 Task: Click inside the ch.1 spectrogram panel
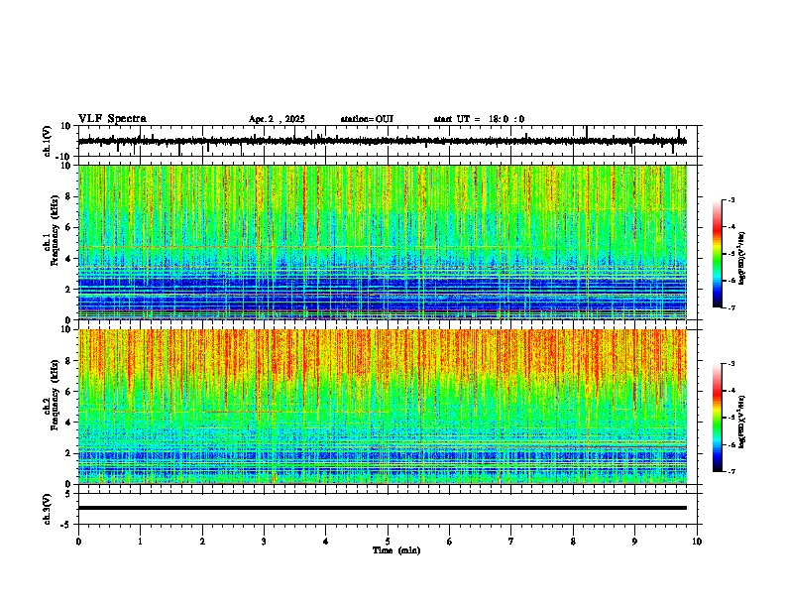(x=382, y=242)
